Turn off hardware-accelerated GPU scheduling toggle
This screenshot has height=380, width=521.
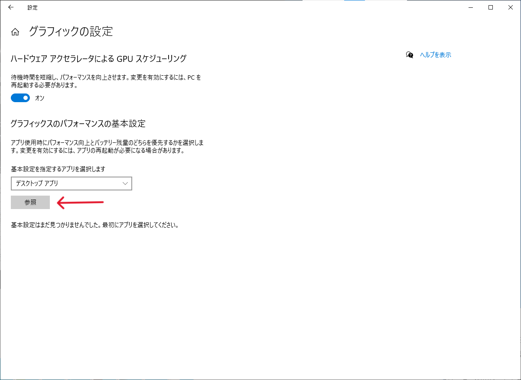point(20,98)
